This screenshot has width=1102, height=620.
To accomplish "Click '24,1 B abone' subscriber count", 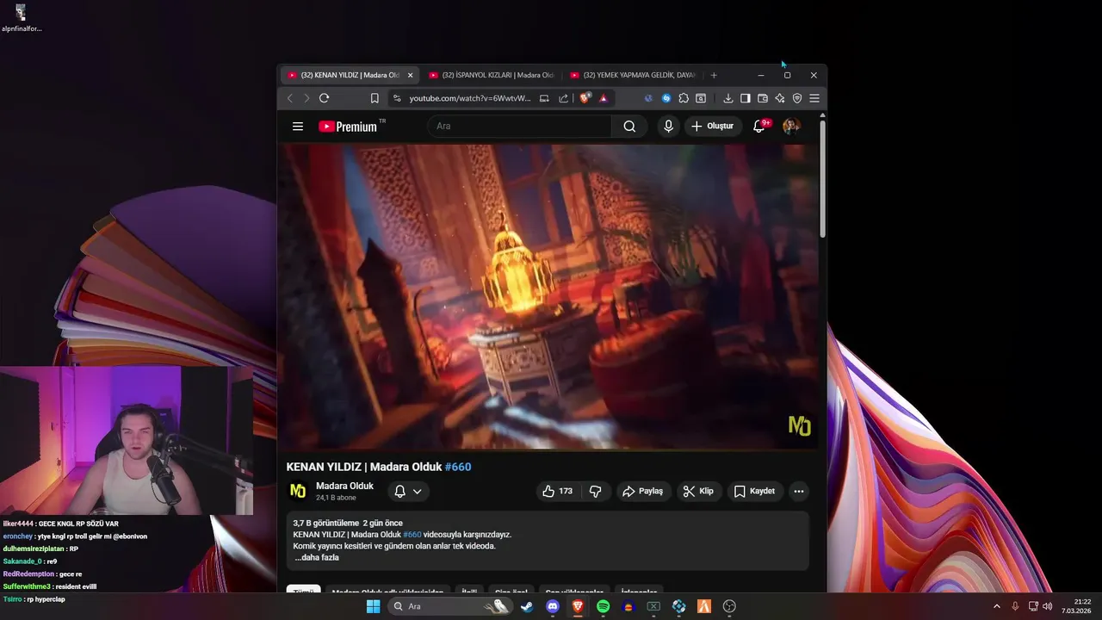I will (336, 498).
